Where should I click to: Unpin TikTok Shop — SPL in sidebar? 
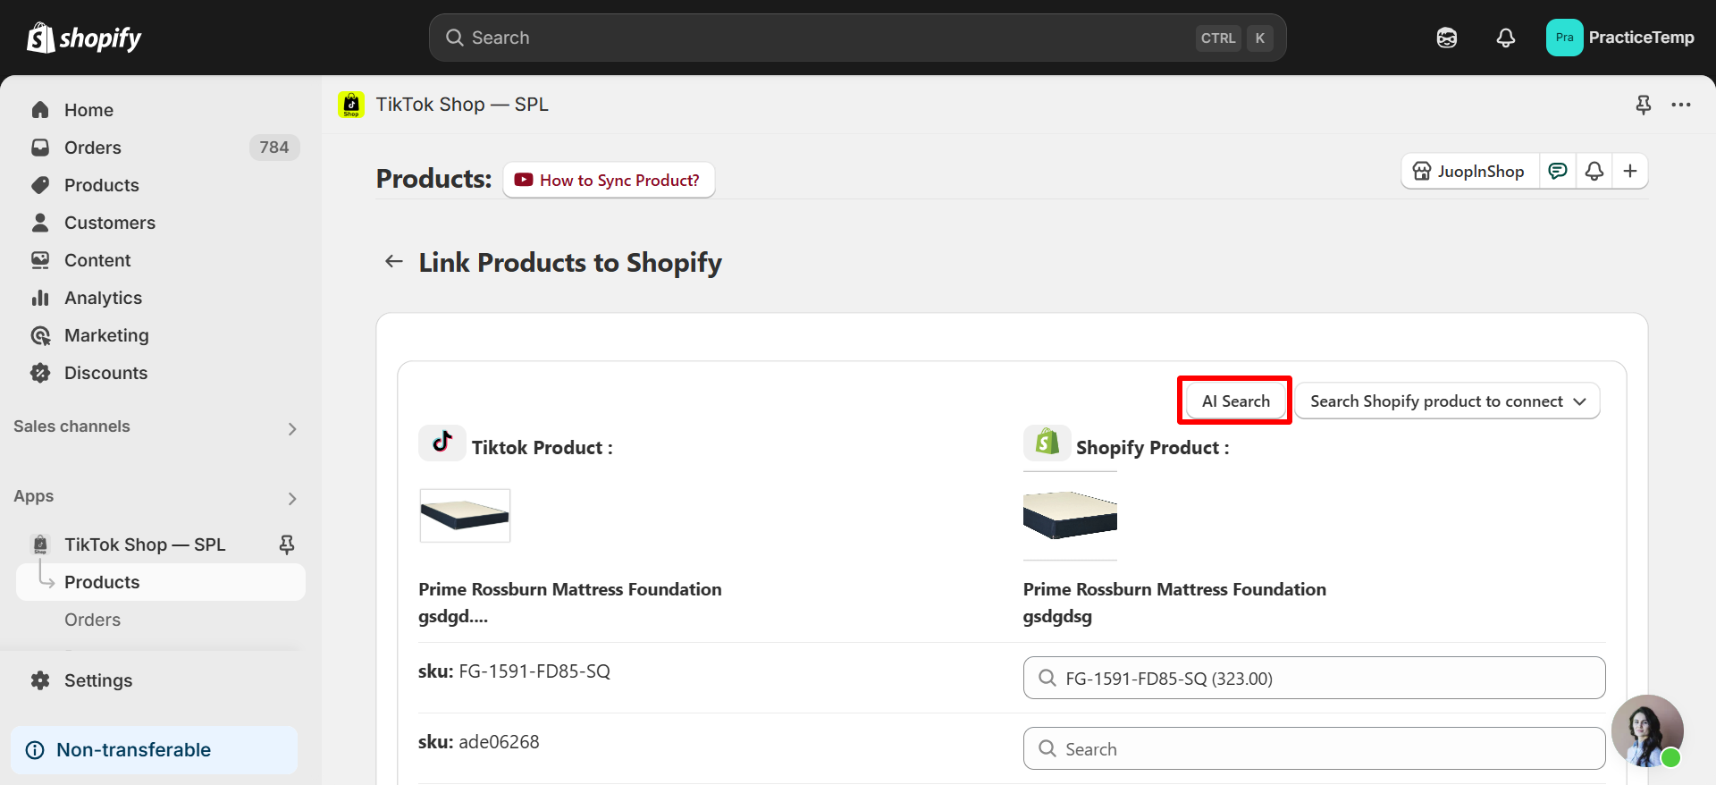[x=287, y=544]
